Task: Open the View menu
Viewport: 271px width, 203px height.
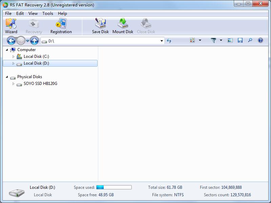Action: [33, 14]
